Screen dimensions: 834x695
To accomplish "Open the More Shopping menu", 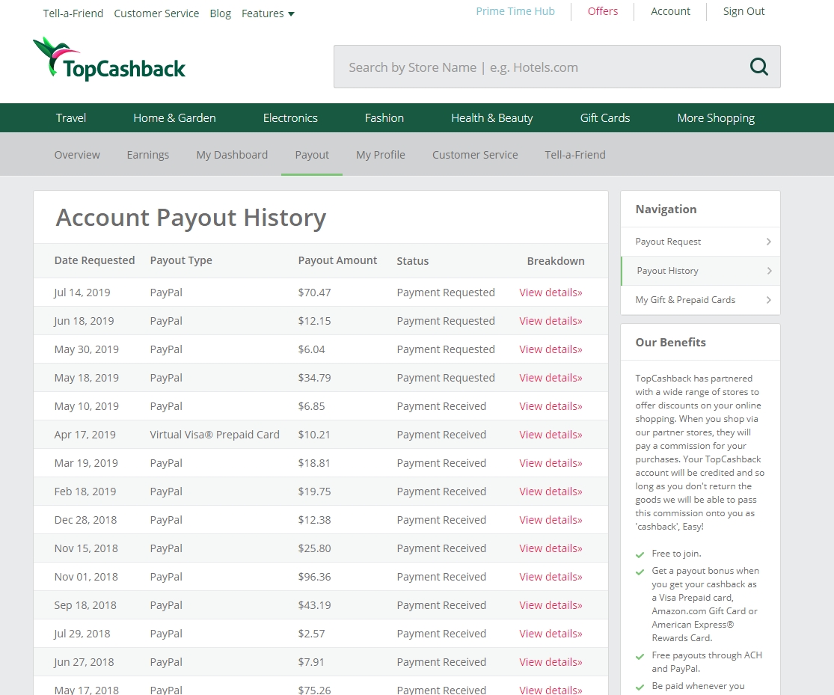I will pyautogui.click(x=715, y=117).
